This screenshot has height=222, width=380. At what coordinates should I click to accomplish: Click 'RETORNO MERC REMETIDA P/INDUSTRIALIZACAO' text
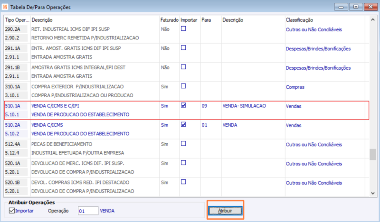85,38
